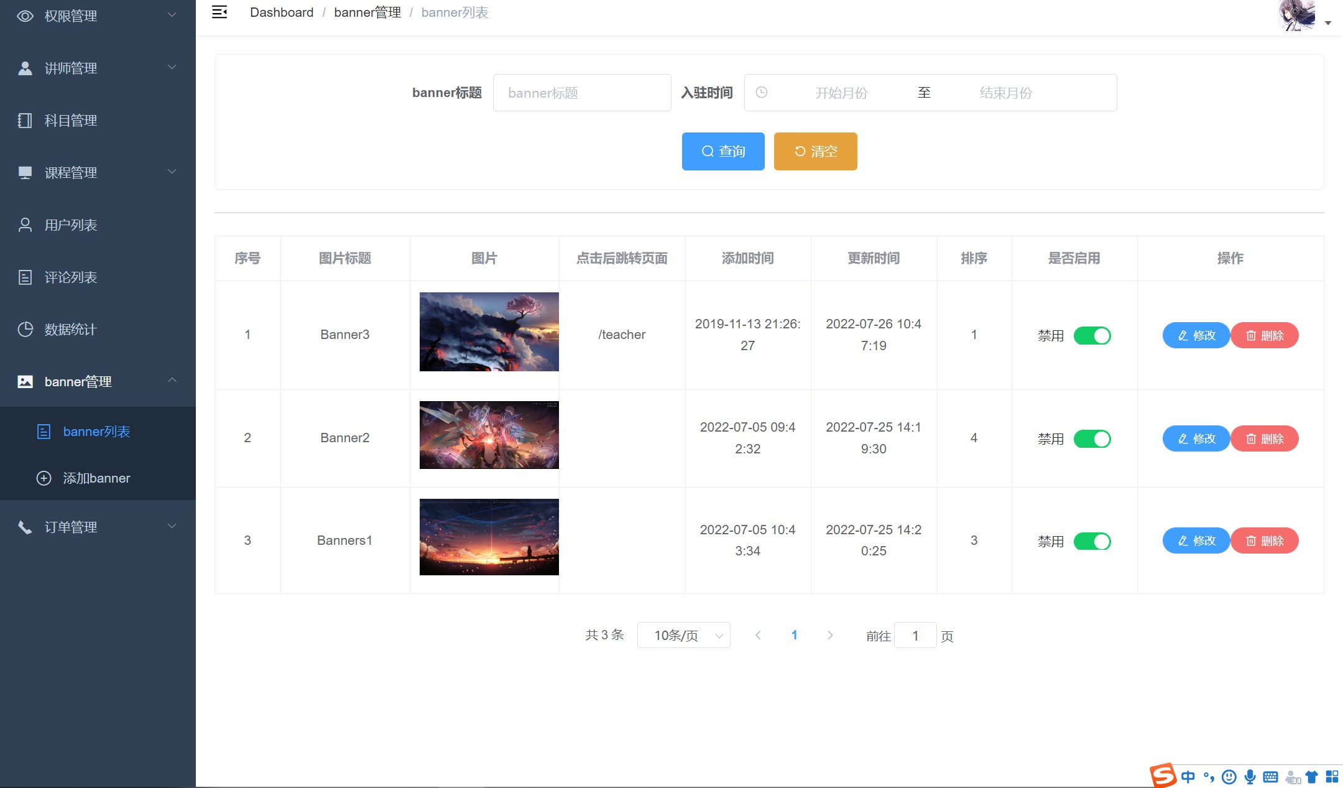The width and height of the screenshot is (1343, 788).
Task: Click the clock icon in the date range field
Action: (x=761, y=93)
